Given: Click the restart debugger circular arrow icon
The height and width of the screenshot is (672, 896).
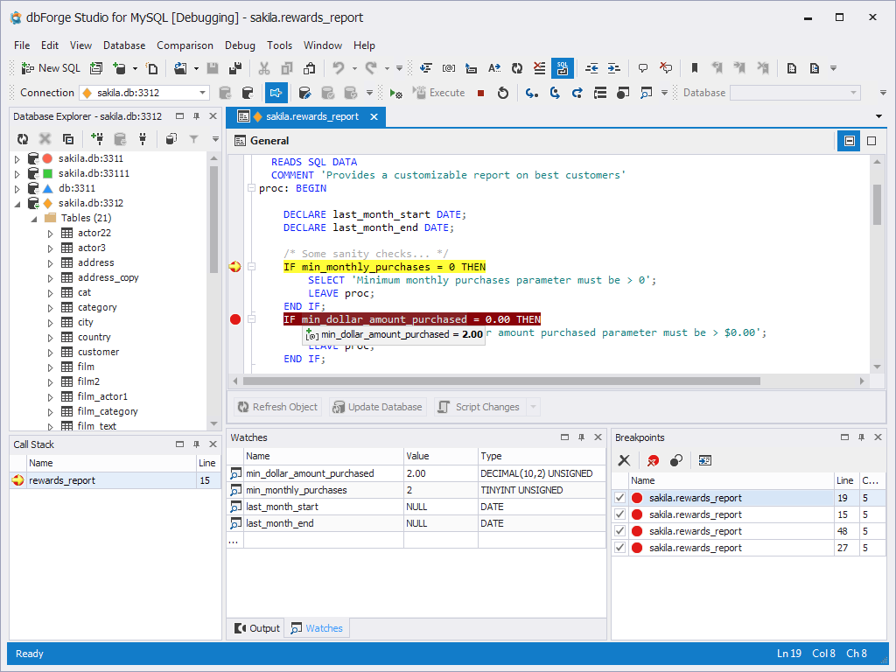Looking at the screenshot, I should point(503,93).
